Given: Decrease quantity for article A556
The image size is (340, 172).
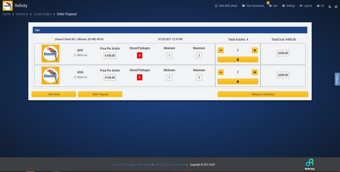Looking at the screenshot, I should click(x=221, y=72).
